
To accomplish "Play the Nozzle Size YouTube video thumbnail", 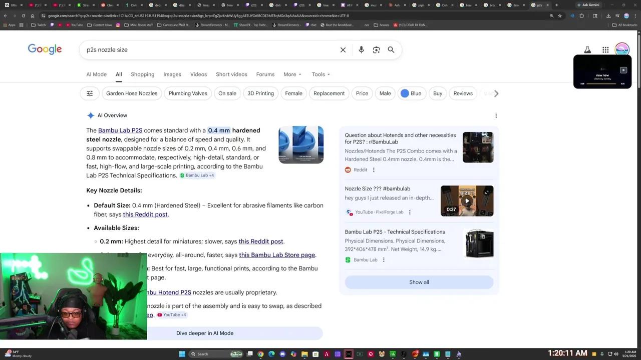I will [467, 201].
